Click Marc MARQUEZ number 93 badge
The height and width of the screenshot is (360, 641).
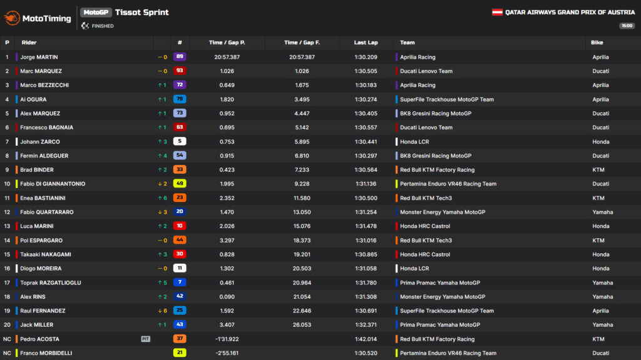click(x=180, y=71)
